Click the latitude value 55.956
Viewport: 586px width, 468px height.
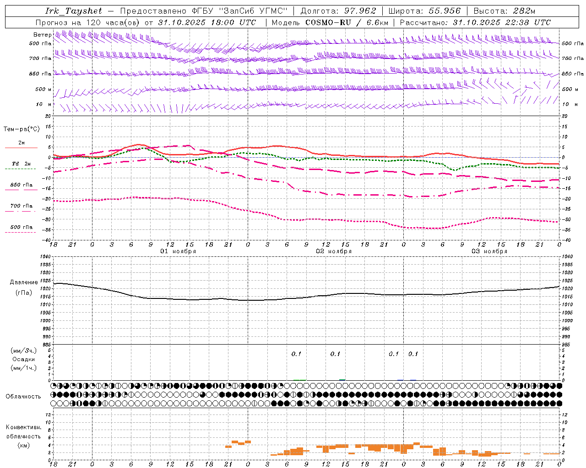(445, 11)
